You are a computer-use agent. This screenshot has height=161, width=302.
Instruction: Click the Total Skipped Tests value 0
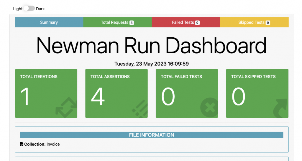238,97
